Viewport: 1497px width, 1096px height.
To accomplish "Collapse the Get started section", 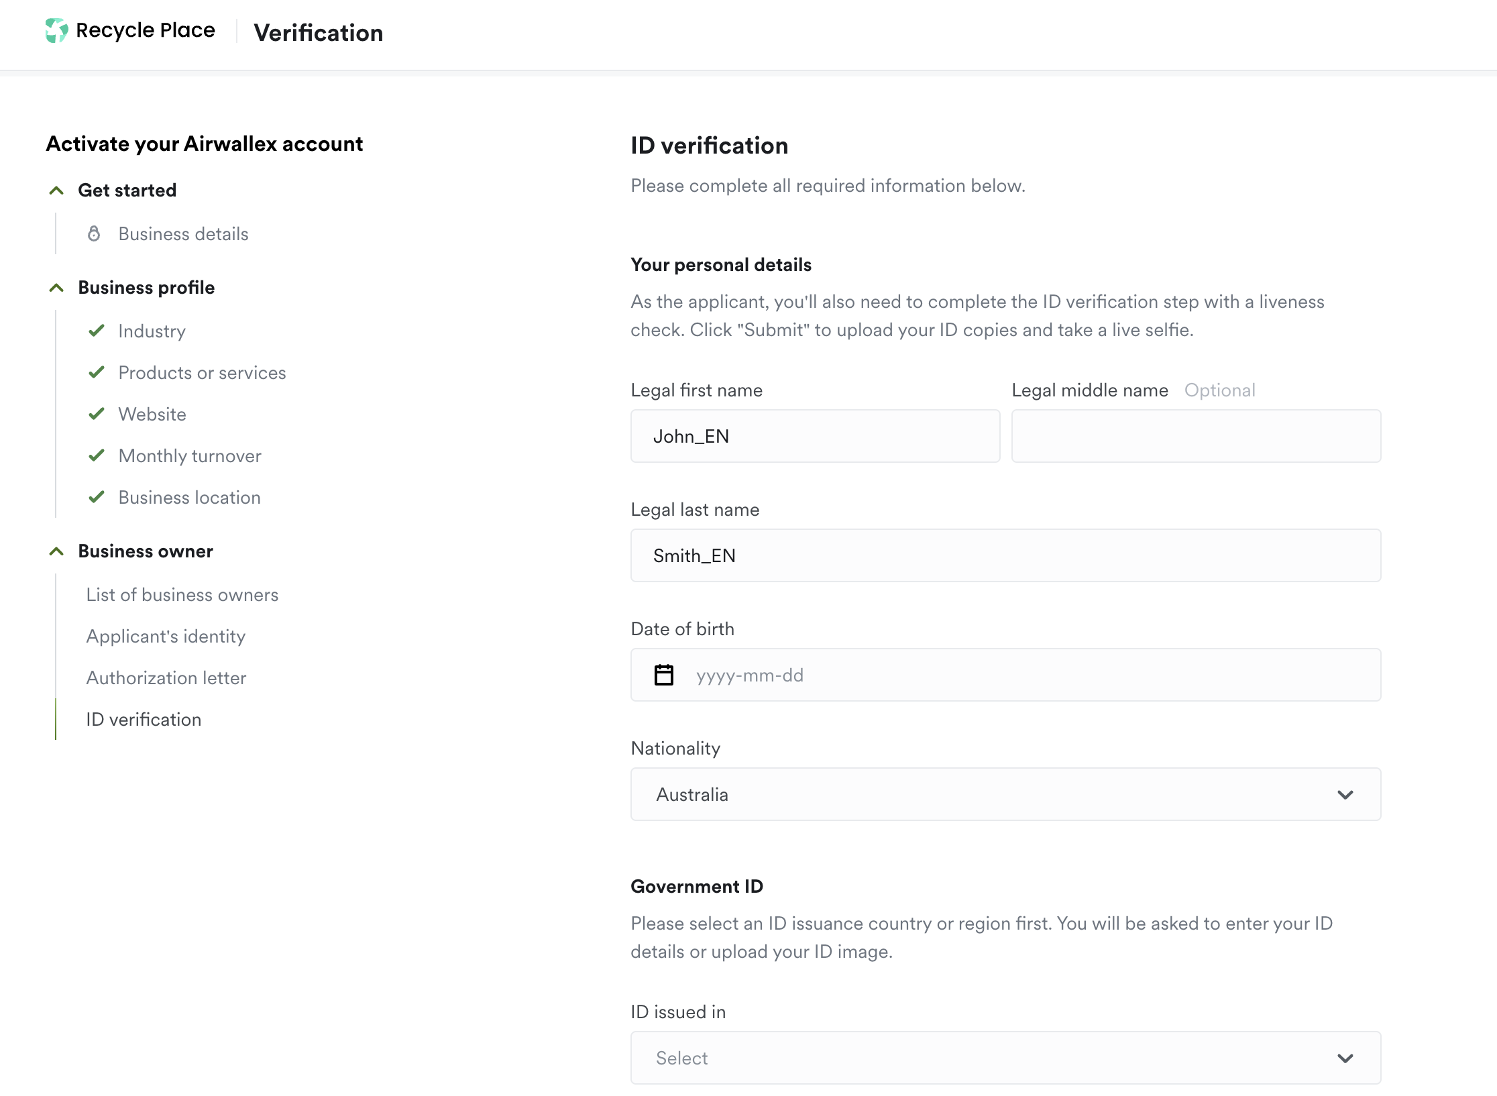I will coord(56,190).
